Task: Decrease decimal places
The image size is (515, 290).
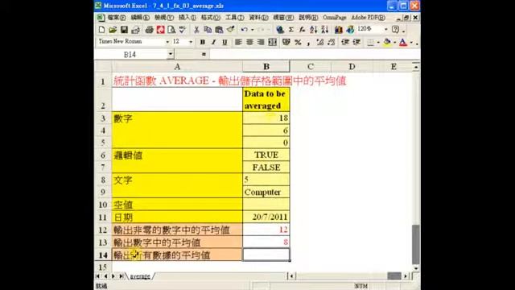Action: click(332, 42)
